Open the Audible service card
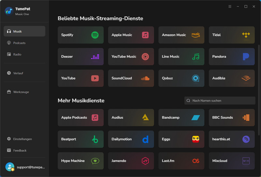This screenshot has width=261, height=177. point(232,78)
